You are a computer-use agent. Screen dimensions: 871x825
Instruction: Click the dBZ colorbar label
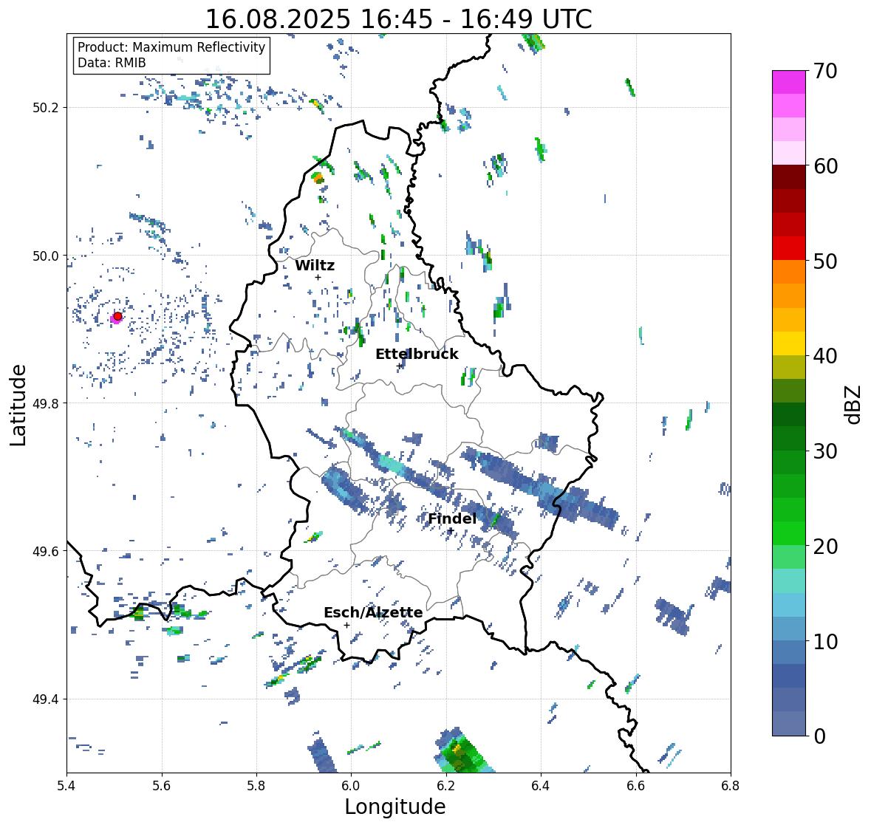(x=853, y=404)
